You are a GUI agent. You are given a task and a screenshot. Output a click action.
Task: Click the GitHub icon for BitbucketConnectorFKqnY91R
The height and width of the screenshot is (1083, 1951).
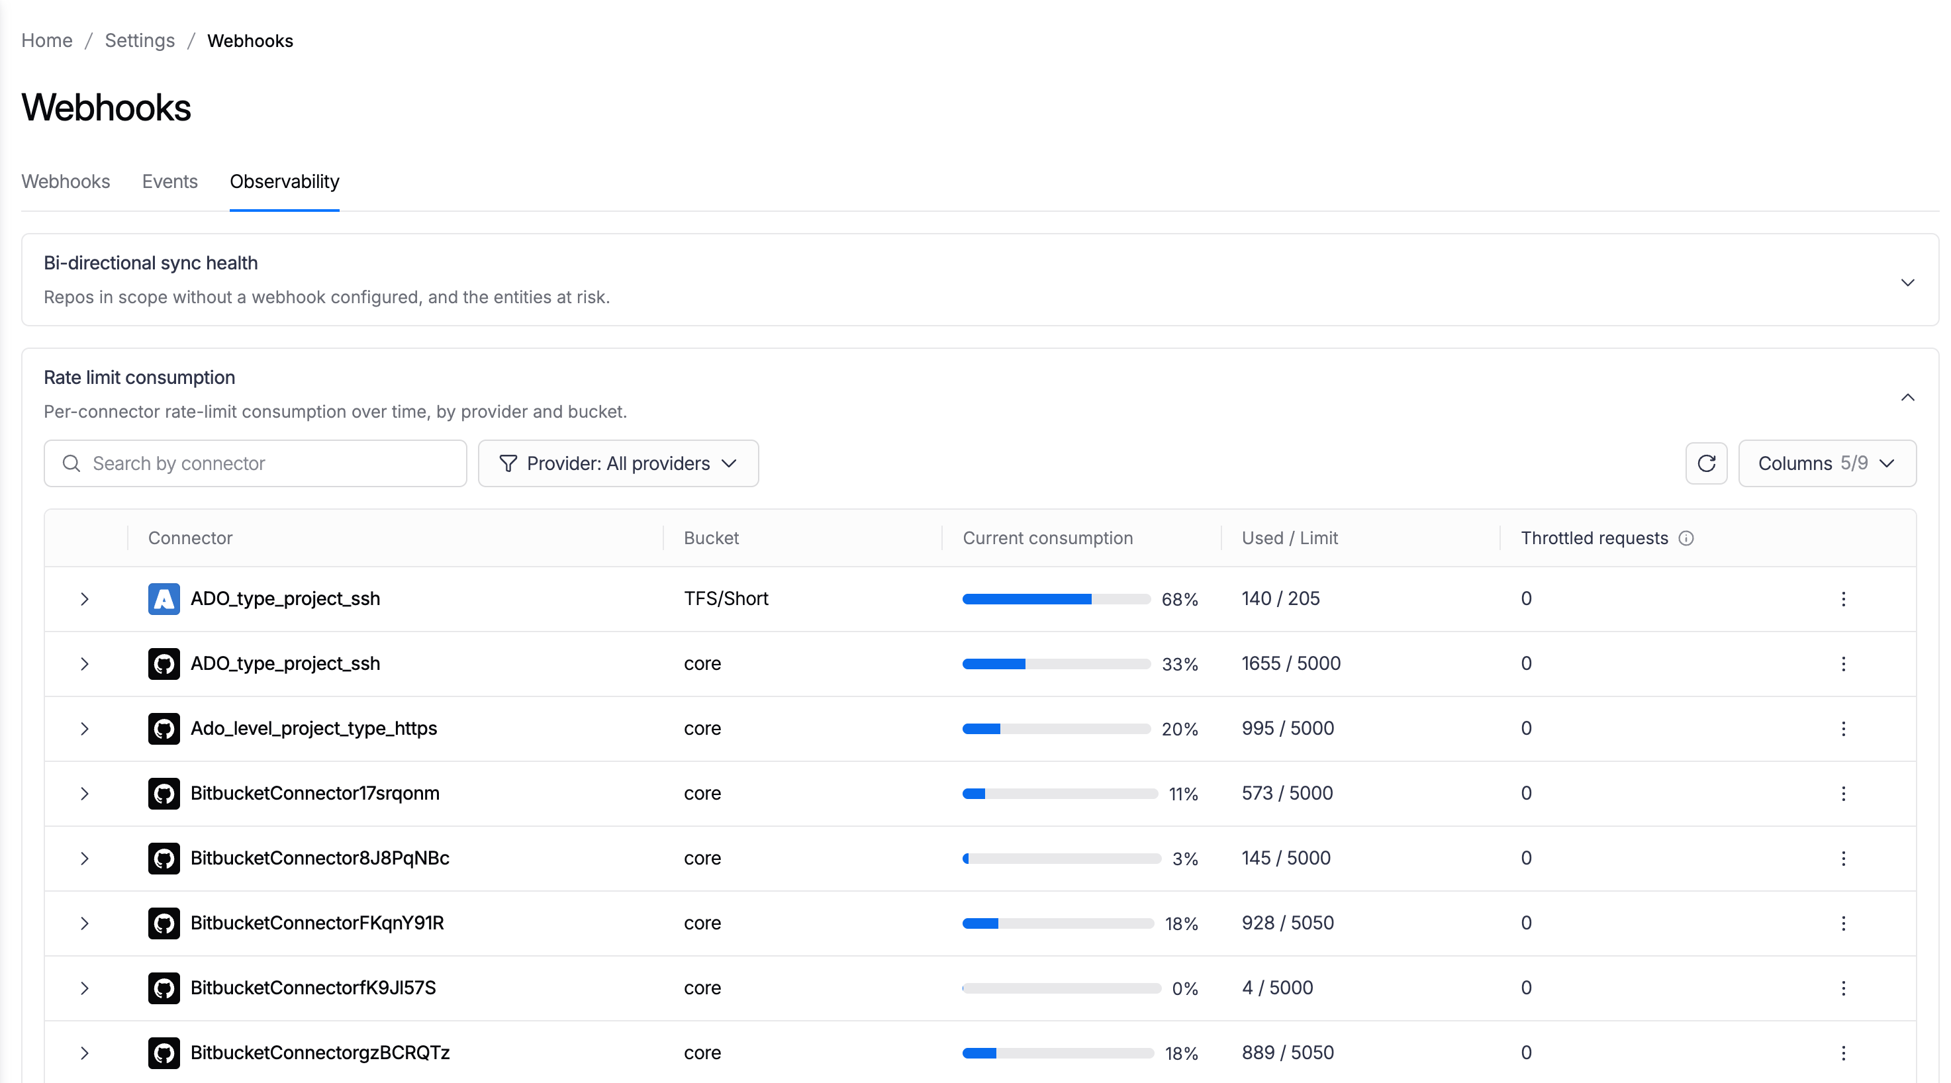point(164,923)
